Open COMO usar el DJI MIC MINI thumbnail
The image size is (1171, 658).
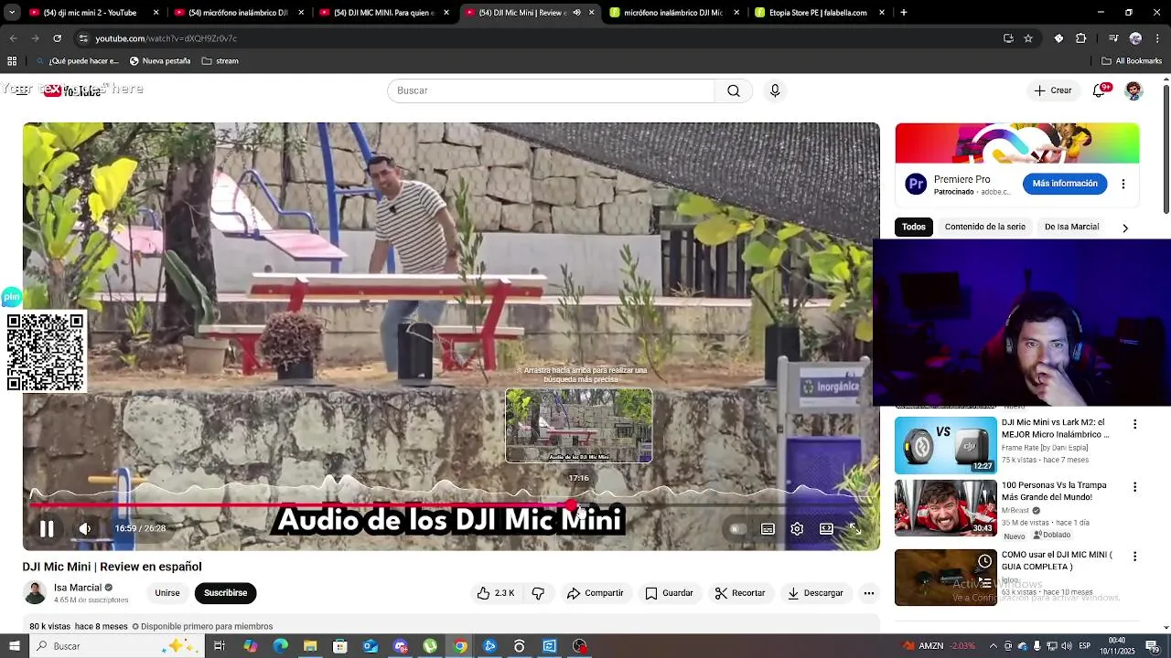[x=946, y=578]
